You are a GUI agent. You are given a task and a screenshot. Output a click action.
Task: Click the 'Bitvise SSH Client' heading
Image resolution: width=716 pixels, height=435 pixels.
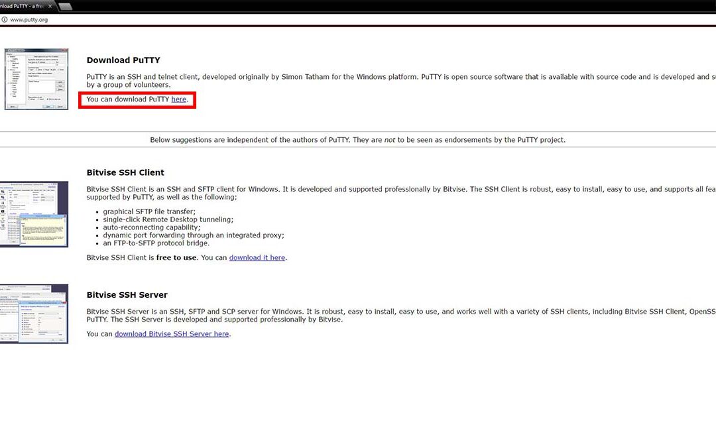[125, 172]
